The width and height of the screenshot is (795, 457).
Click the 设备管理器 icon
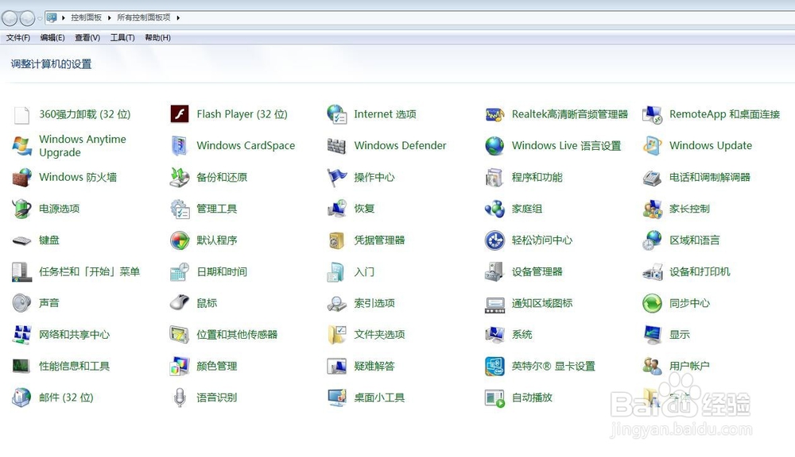[x=494, y=272]
